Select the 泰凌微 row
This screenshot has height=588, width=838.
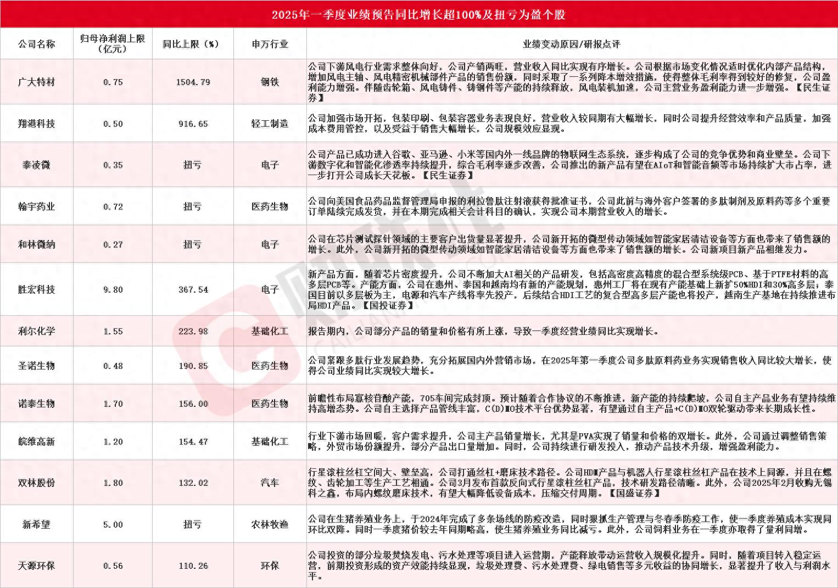[37, 164]
